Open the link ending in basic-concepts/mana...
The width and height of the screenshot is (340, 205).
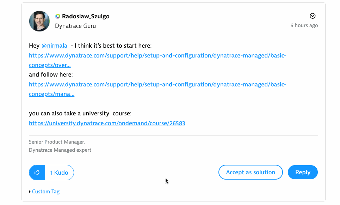157,85
